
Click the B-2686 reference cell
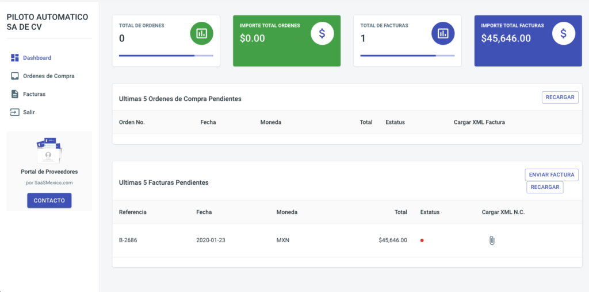point(128,240)
